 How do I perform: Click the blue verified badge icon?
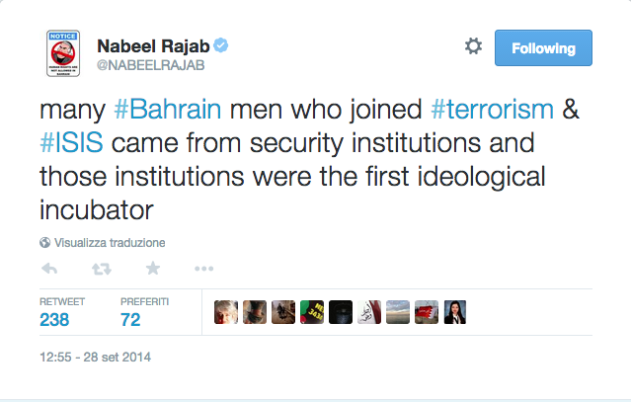[224, 45]
